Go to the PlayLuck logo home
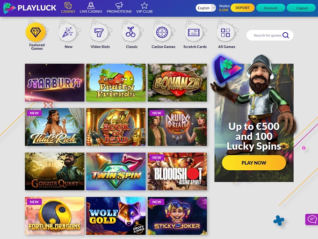Image resolution: width=318 pixels, height=239 pixels. (x=29, y=8)
